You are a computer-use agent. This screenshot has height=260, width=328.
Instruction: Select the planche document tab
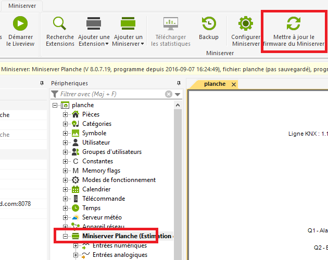(x=215, y=84)
